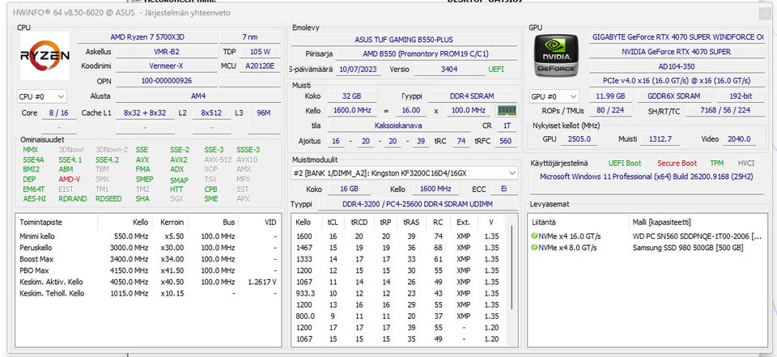The image size is (777, 357).
Task: Click the Ext. column header
Action: pos(463,223)
